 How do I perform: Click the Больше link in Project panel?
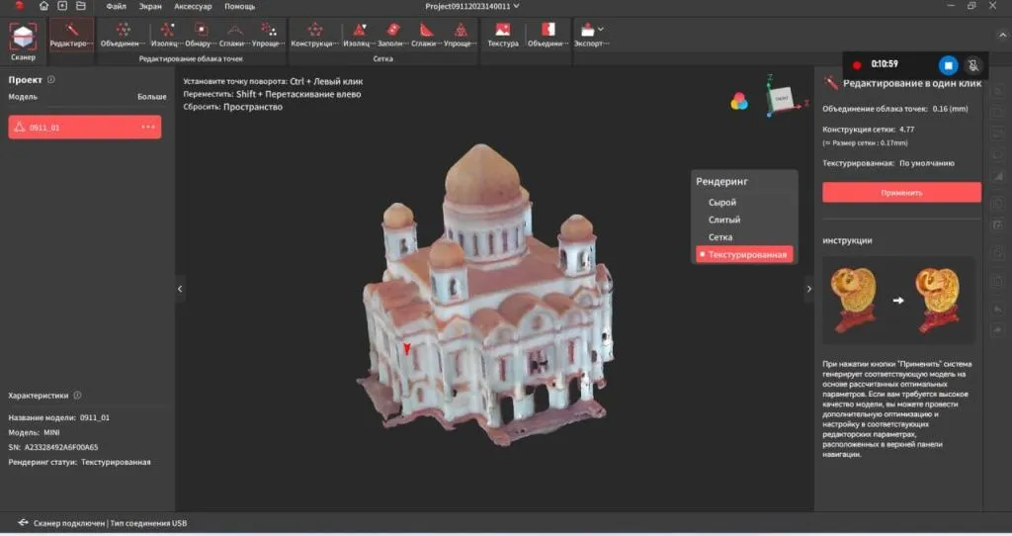click(x=151, y=97)
